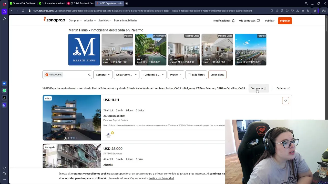
Task: Click the send/flow arrow icon in address bar
Action: [287, 11]
